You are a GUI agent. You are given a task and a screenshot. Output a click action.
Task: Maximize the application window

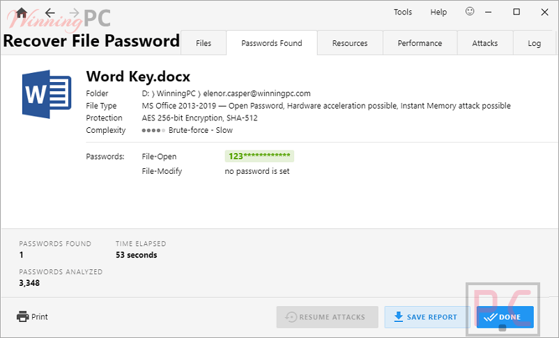pyautogui.click(x=516, y=12)
